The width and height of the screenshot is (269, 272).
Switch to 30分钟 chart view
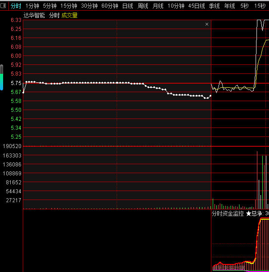point(89,6)
